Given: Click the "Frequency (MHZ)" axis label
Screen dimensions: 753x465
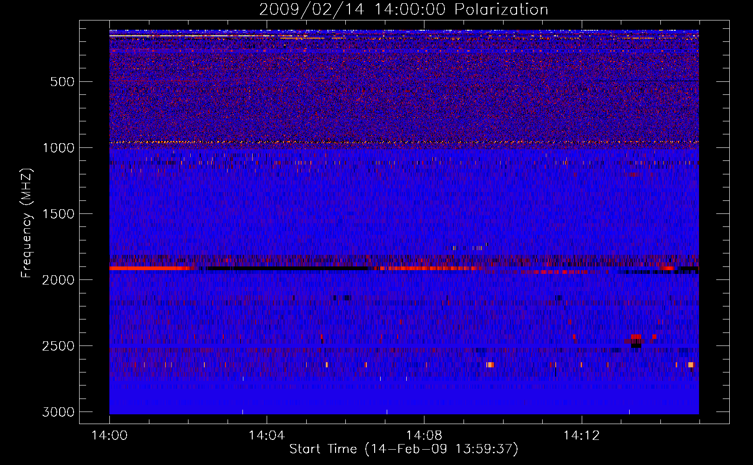Looking at the screenshot, I should coord(27,223).
